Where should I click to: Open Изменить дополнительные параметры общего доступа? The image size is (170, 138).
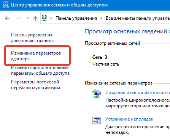coord(40,70)
